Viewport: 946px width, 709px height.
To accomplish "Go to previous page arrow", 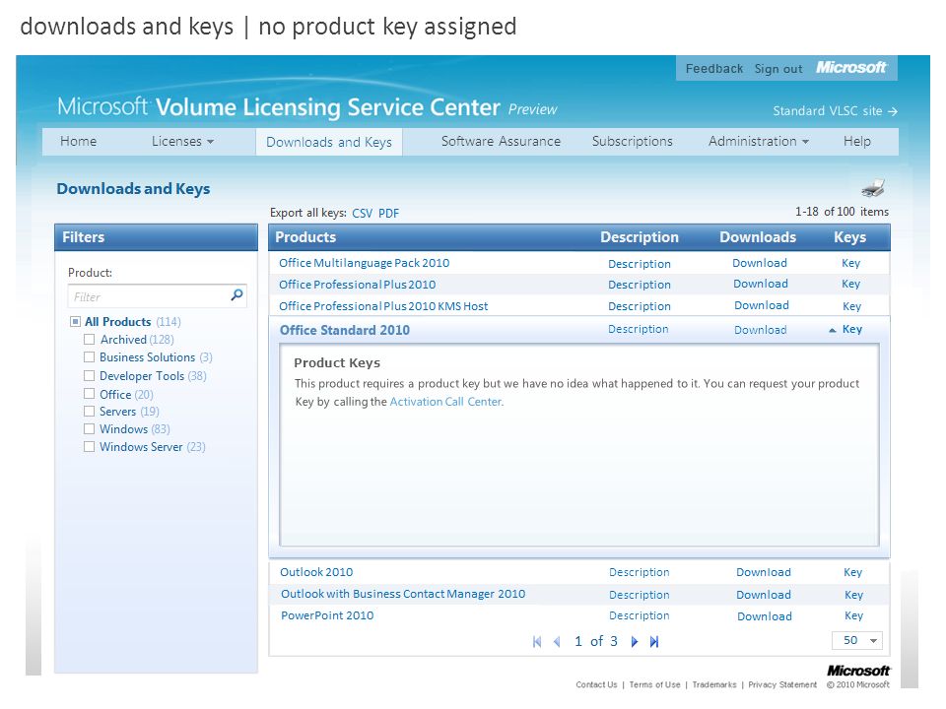I will (557, 642).
